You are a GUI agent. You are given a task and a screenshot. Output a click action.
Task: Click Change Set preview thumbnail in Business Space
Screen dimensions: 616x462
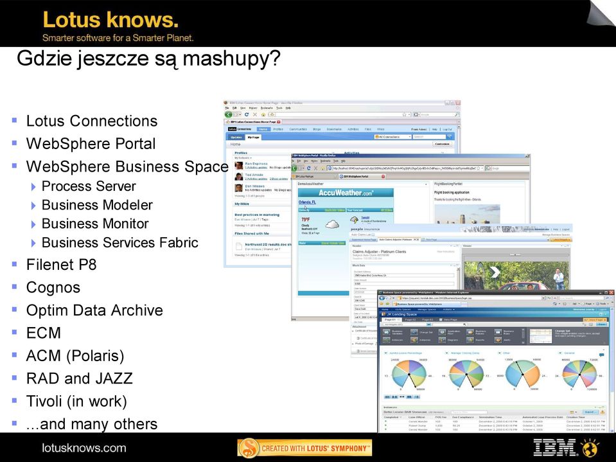pos(541,336)
